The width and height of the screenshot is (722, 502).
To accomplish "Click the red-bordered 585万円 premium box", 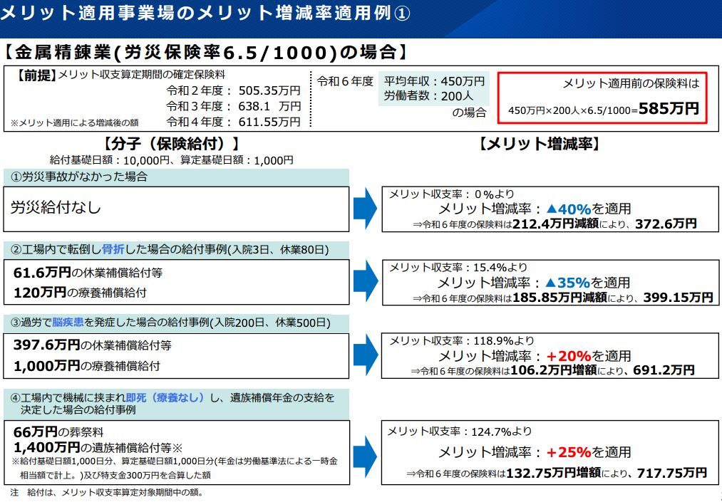I will point(601,97).
